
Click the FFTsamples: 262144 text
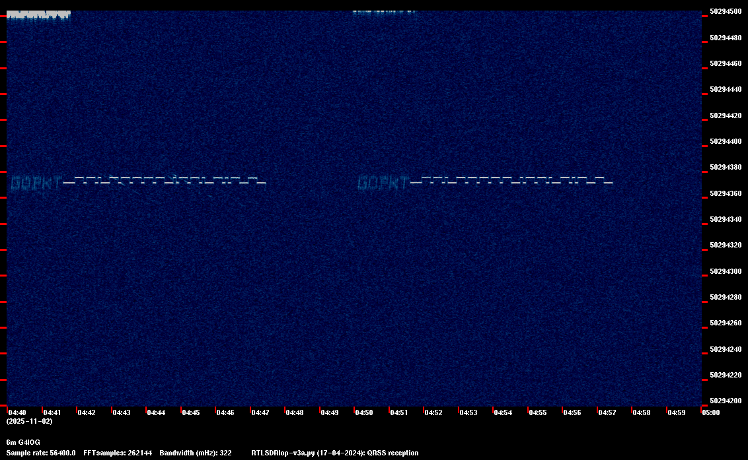pyautogui.click(x=118, y=453)
